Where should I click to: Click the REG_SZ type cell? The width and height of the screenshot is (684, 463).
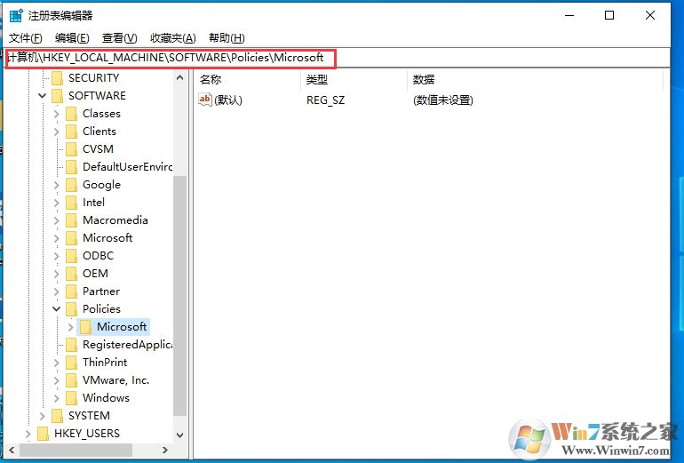(325, 100)
